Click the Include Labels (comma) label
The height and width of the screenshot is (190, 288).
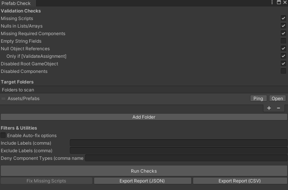point(26,143)
